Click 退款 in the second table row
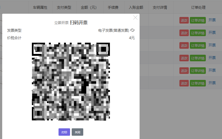The image size is (222, 139). (184, 33)
